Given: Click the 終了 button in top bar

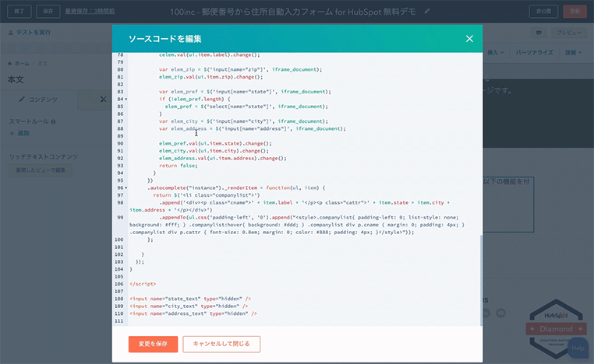Looking at the screenshot, I should (19, 12).
